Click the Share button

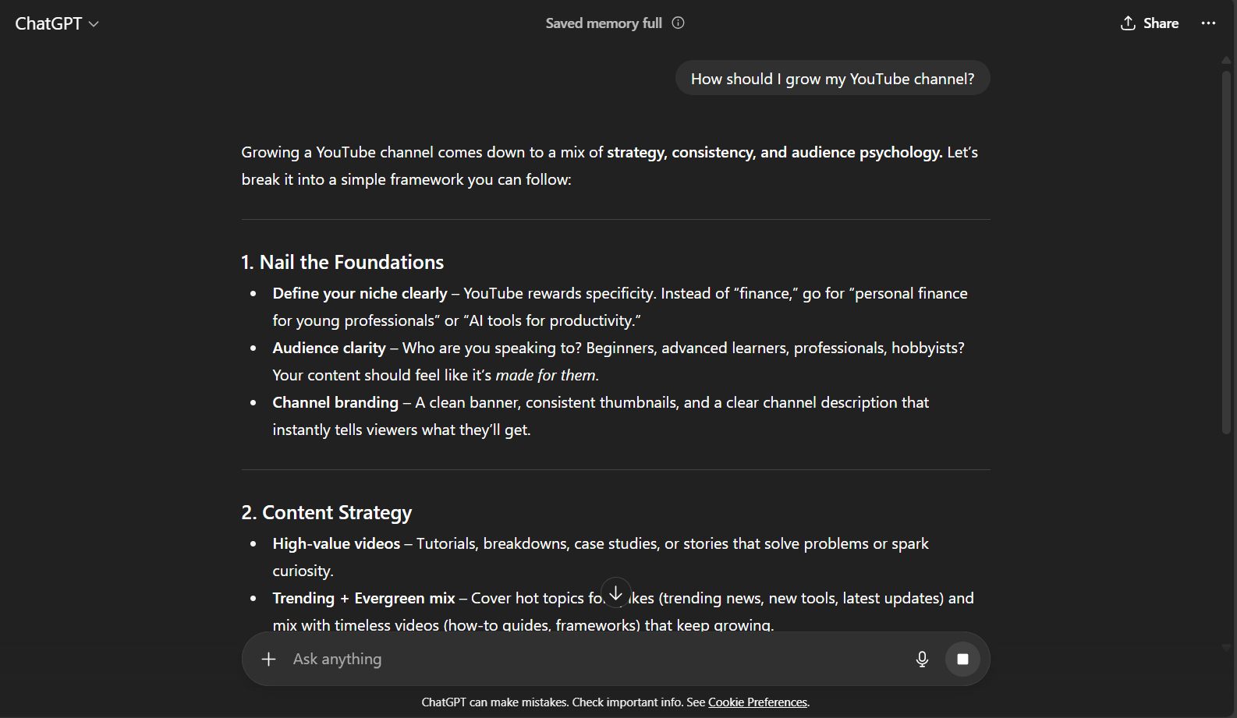coord(1150,23)
